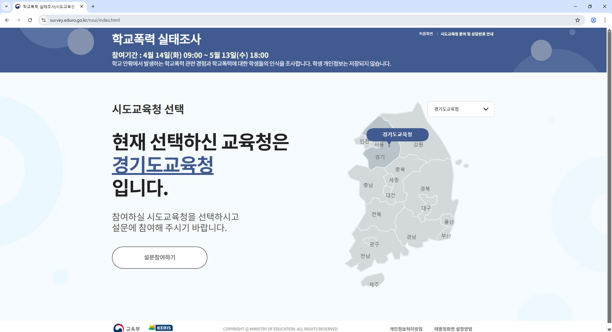Click the browser forward arrow

(x=18, y=20)
